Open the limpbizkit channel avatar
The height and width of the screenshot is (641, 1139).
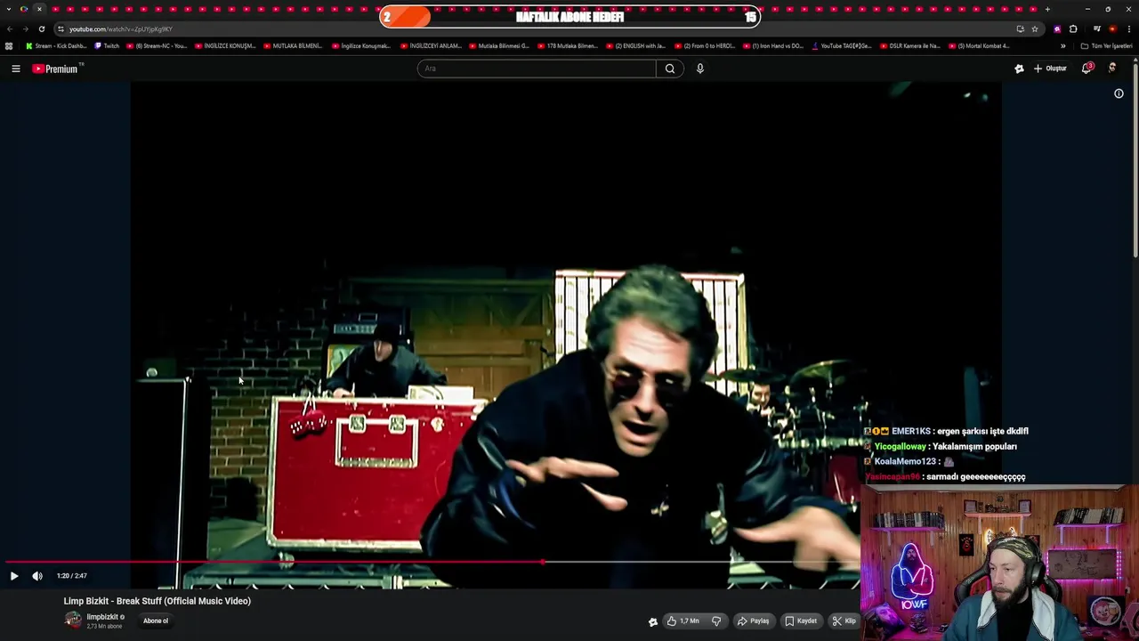pos(73,621)
